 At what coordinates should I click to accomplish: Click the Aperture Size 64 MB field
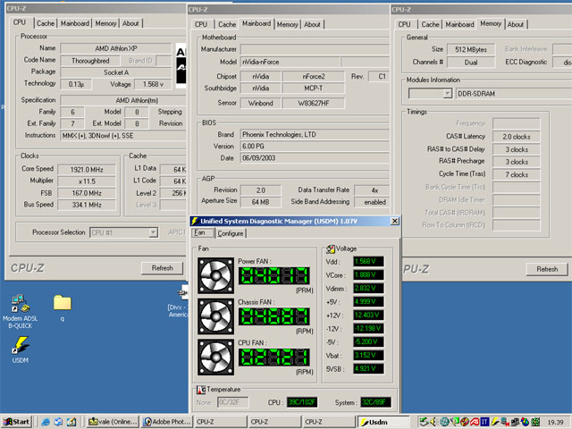point(260,202)
